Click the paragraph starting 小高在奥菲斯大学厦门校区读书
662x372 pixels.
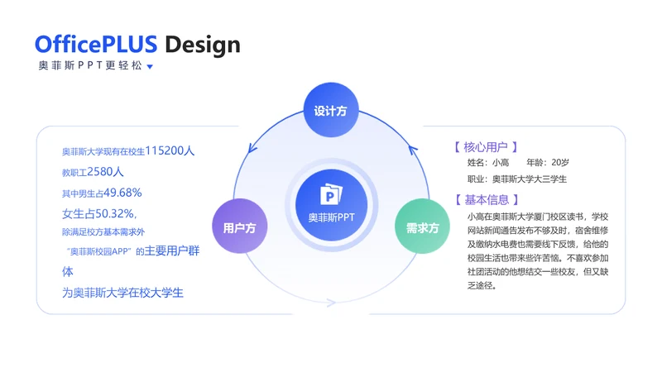537,251
